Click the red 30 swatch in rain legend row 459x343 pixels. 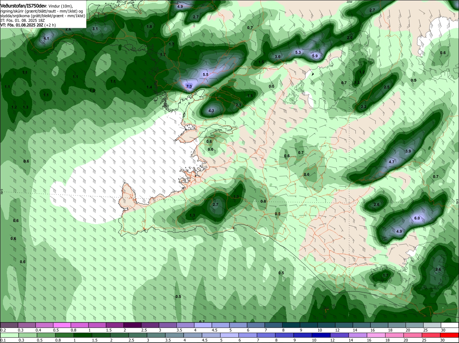point(450,335)
